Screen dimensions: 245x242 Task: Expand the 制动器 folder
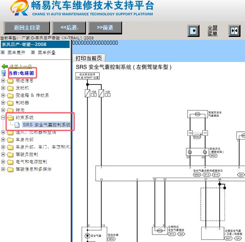[3, 103]
